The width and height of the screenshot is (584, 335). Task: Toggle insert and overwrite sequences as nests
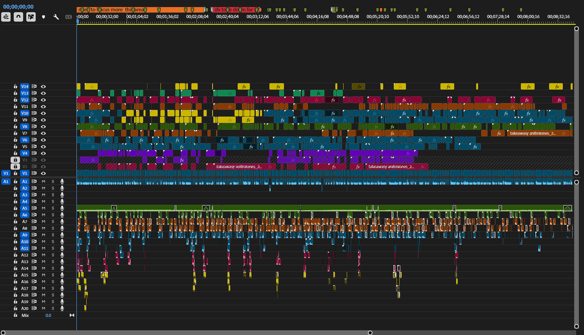[x=6, y=17]
